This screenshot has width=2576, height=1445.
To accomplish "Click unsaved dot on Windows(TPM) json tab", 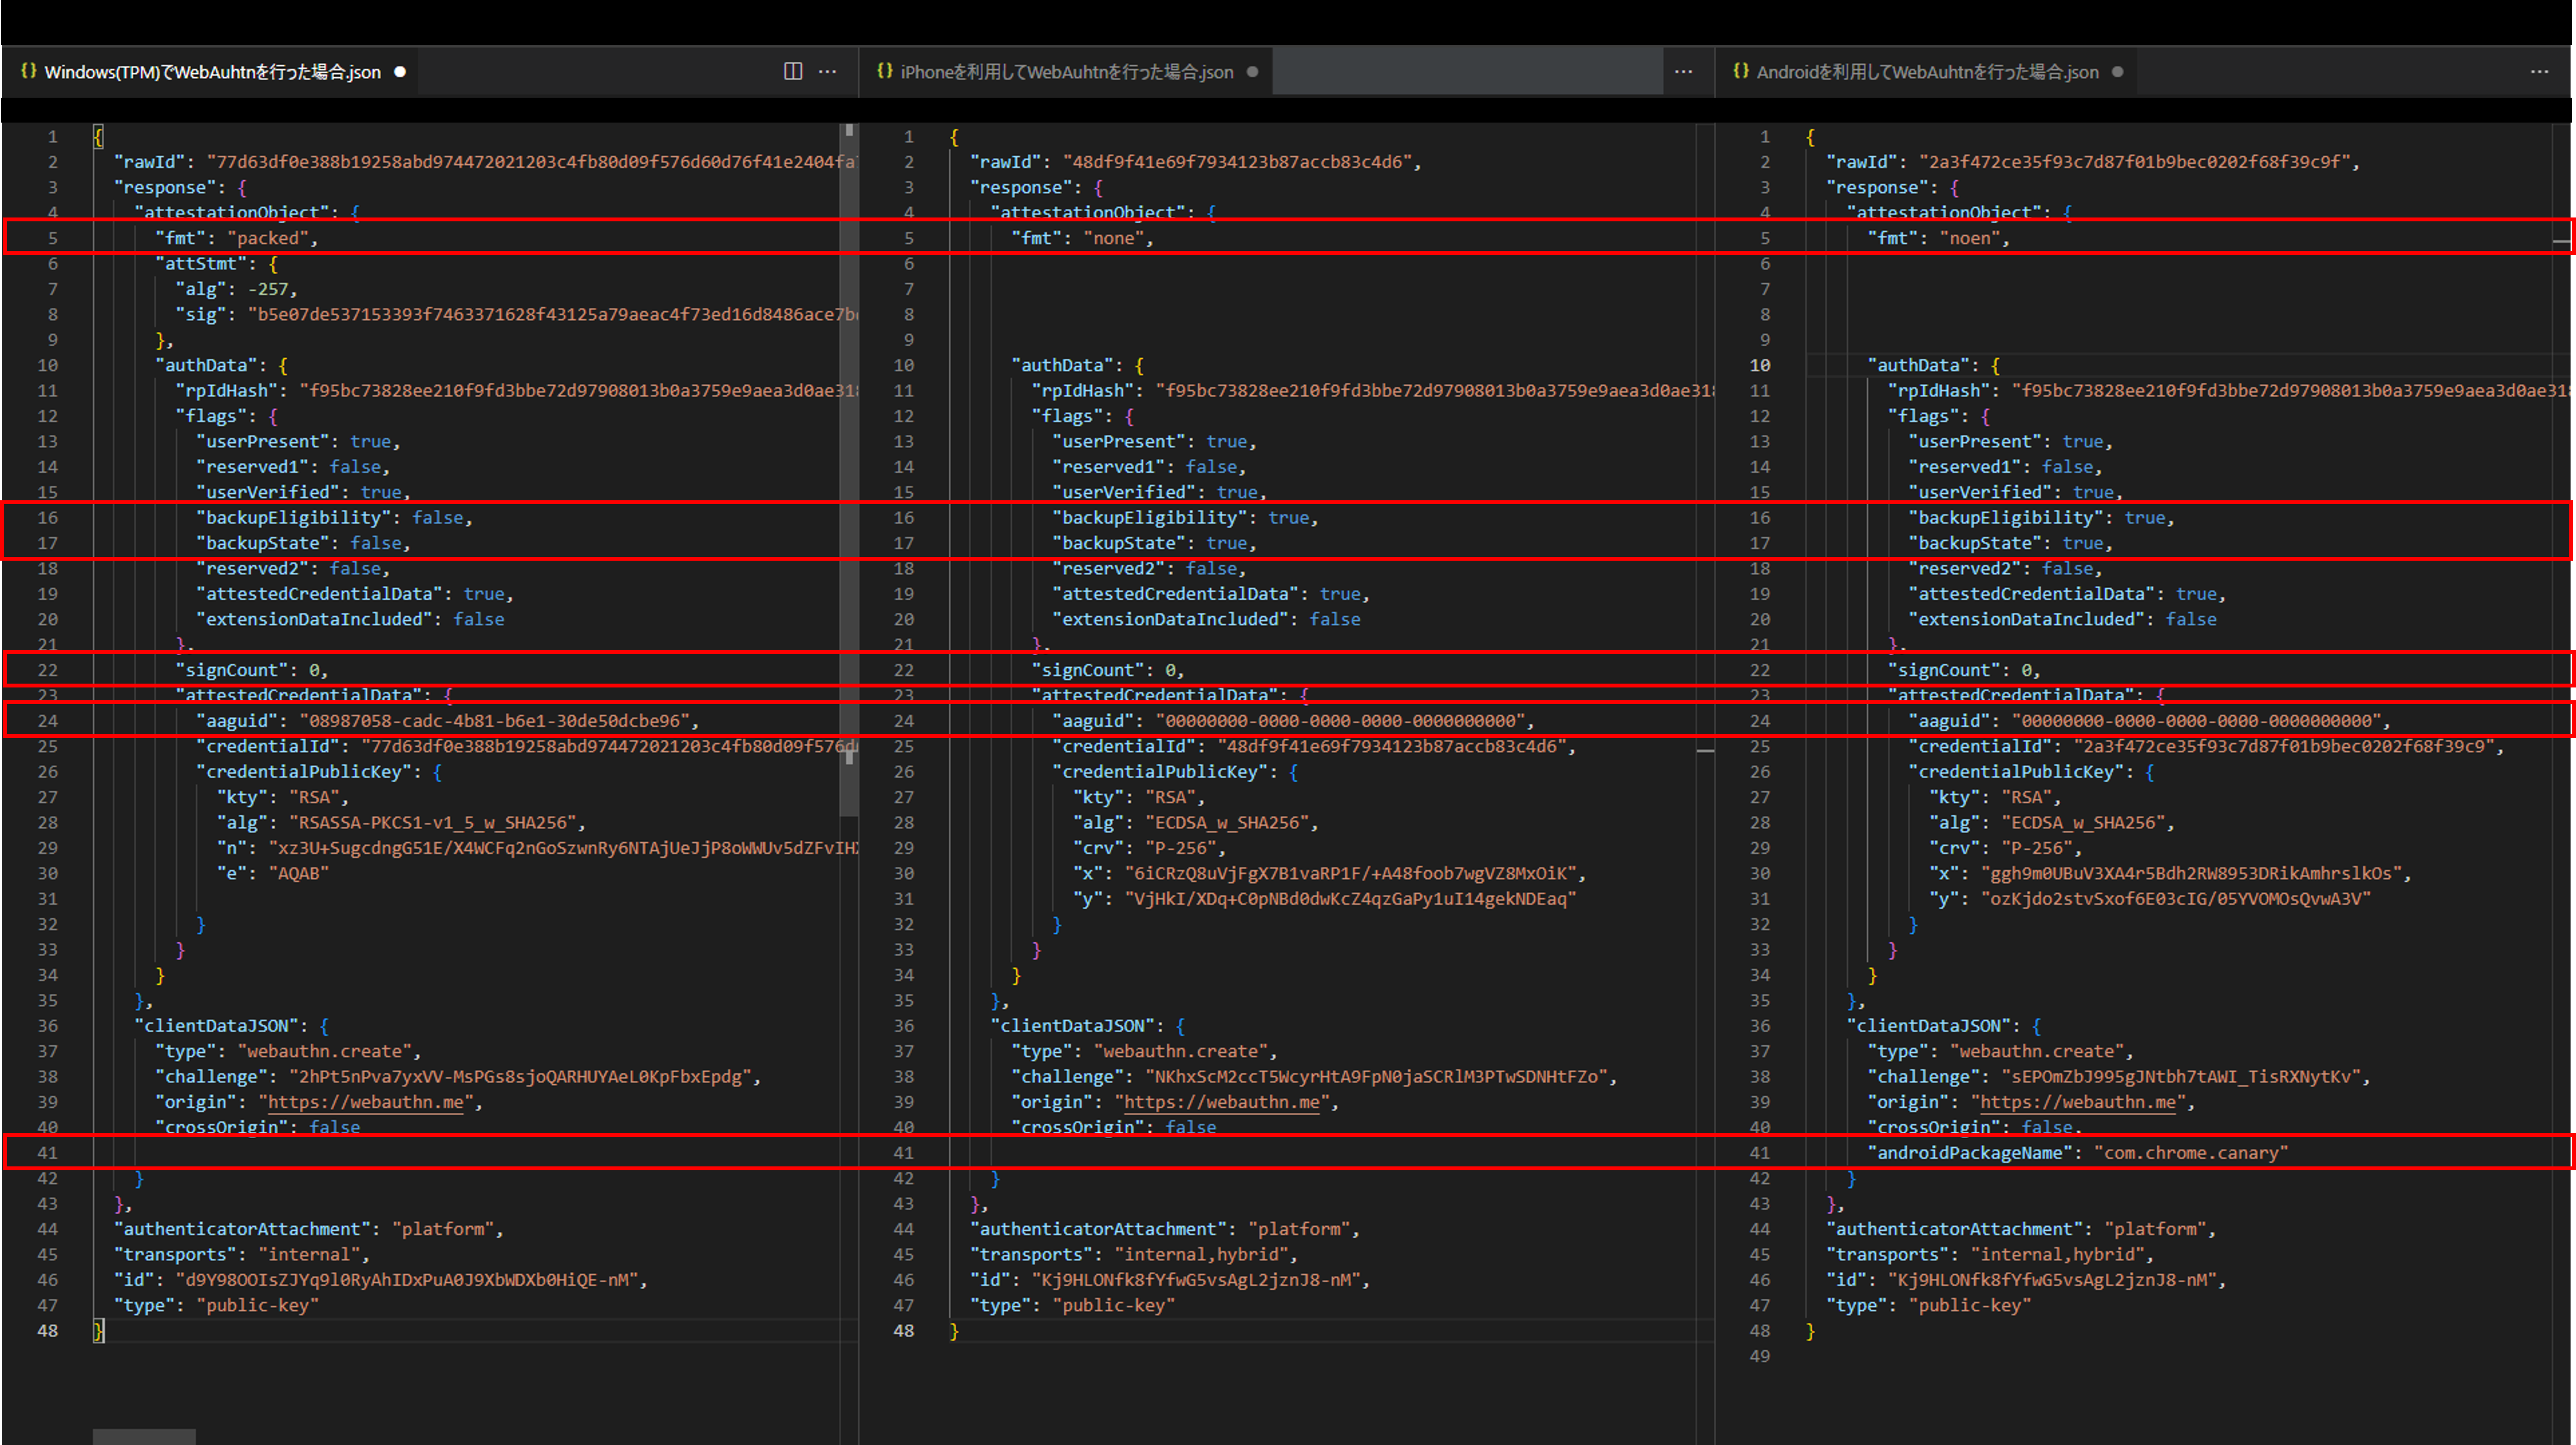I will [400, 72].
